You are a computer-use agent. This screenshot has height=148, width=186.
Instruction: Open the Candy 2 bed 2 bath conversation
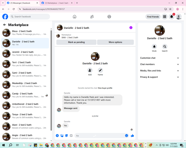[25, 95]
